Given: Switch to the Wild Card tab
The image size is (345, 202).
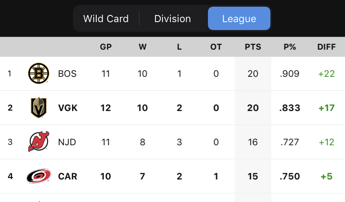Looking at the screenshot, I should point(106,19).
